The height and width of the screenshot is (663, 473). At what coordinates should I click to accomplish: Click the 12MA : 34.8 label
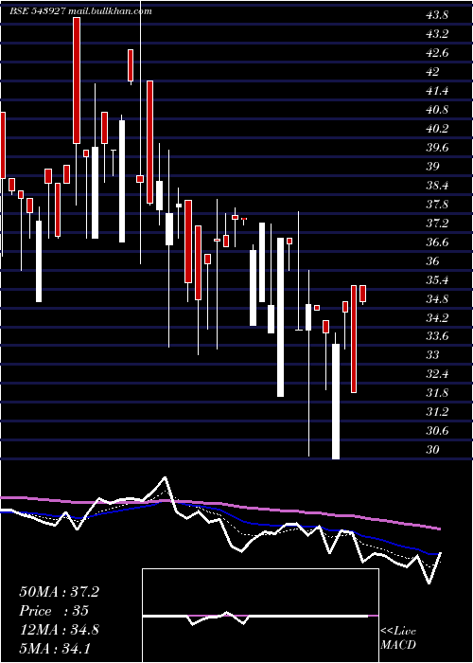(59, 629)
